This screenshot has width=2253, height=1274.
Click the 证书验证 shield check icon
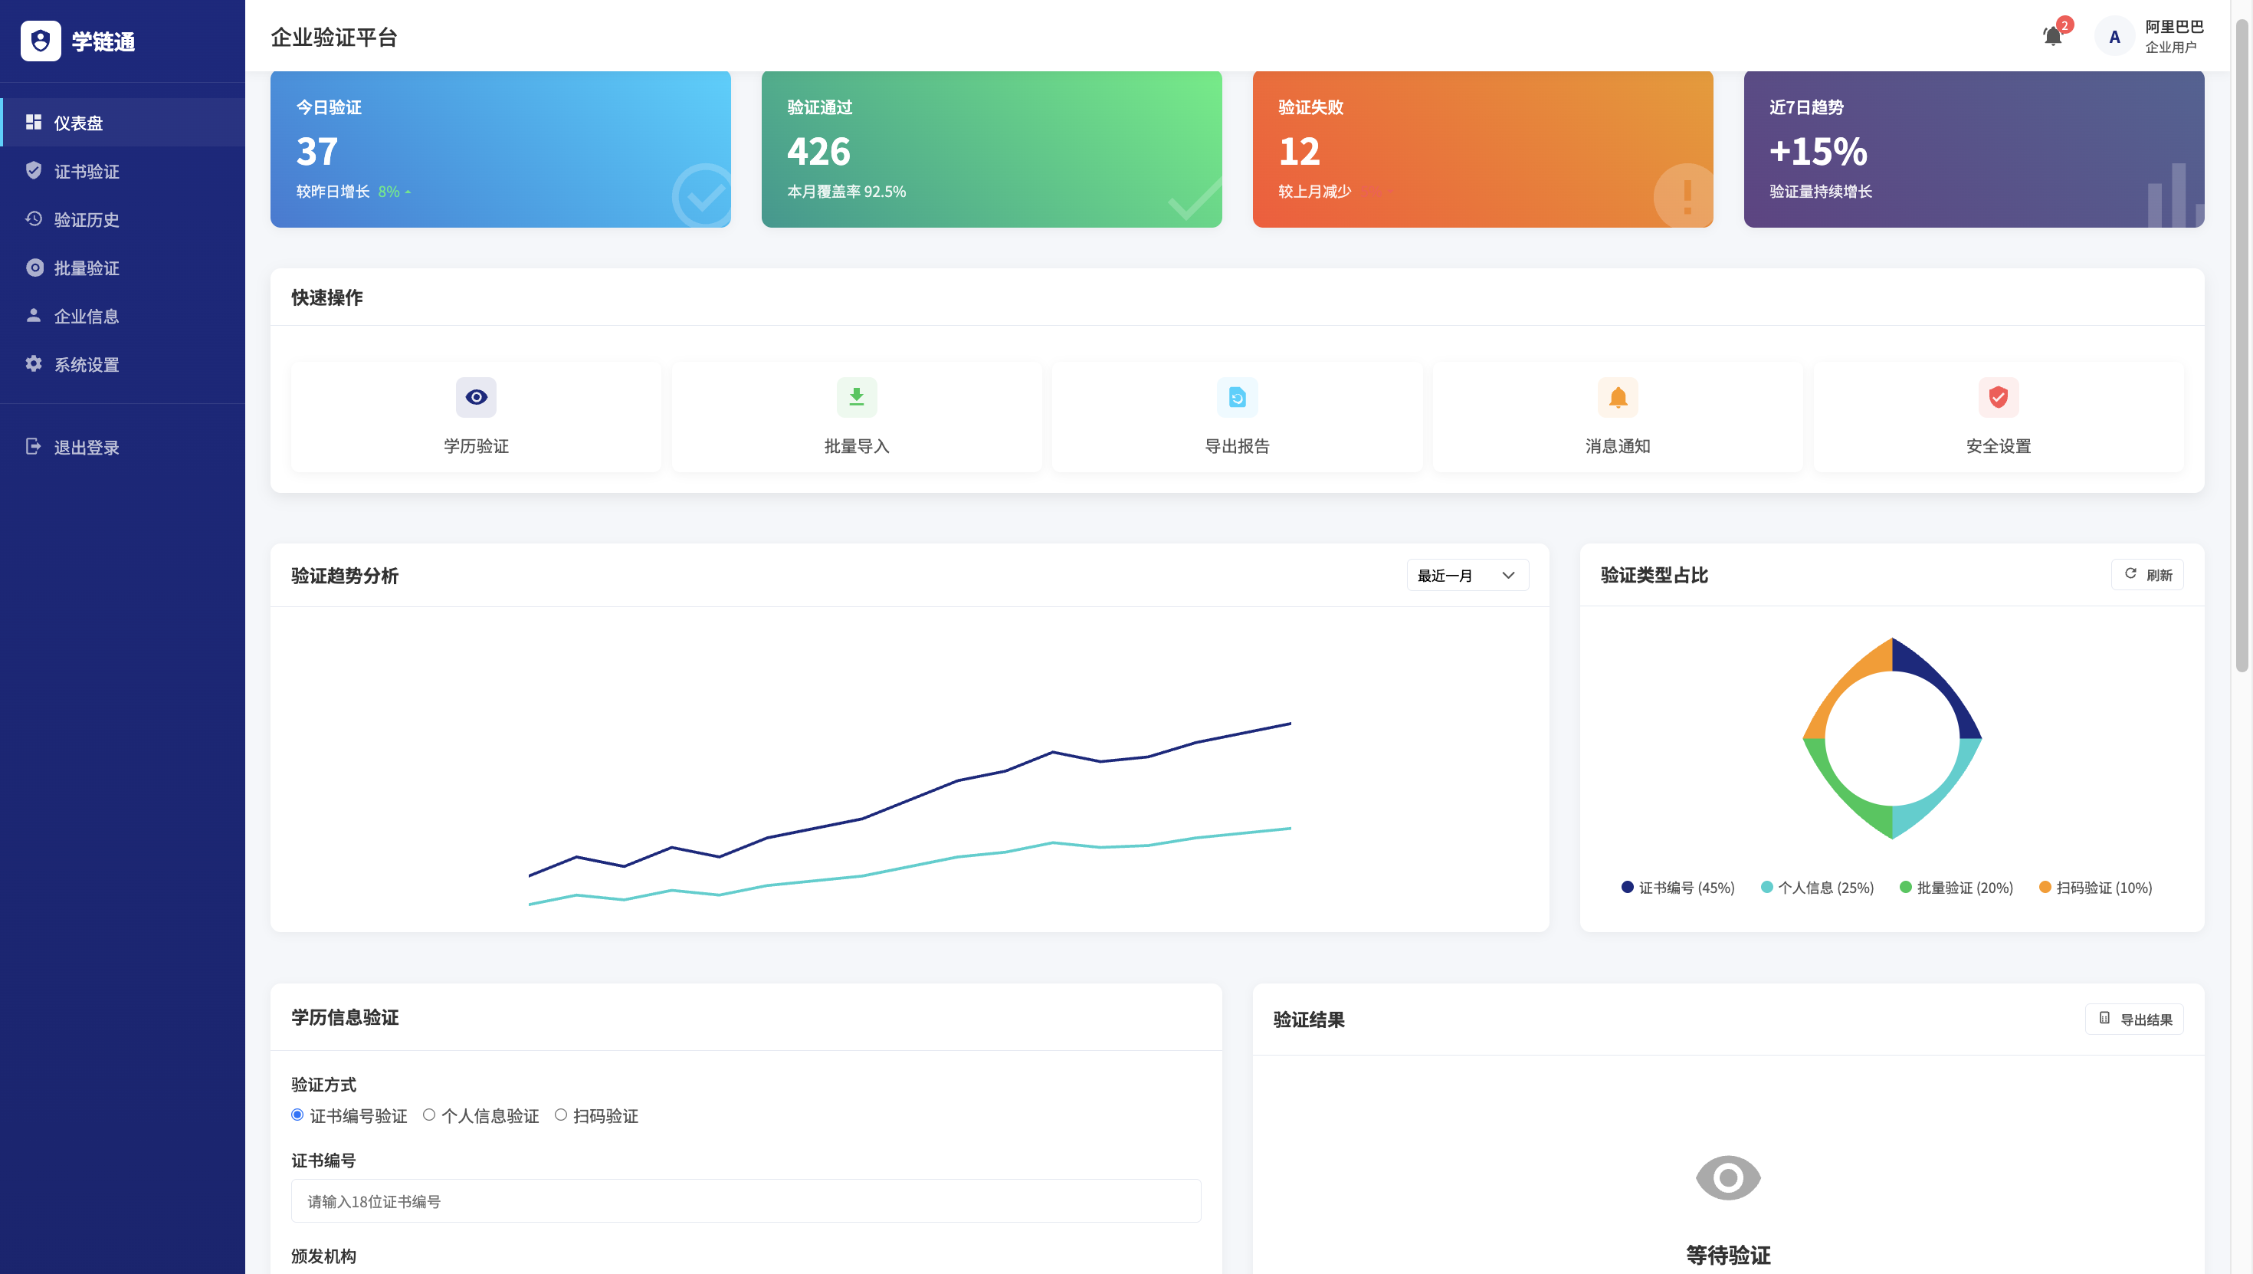point(33,171)
